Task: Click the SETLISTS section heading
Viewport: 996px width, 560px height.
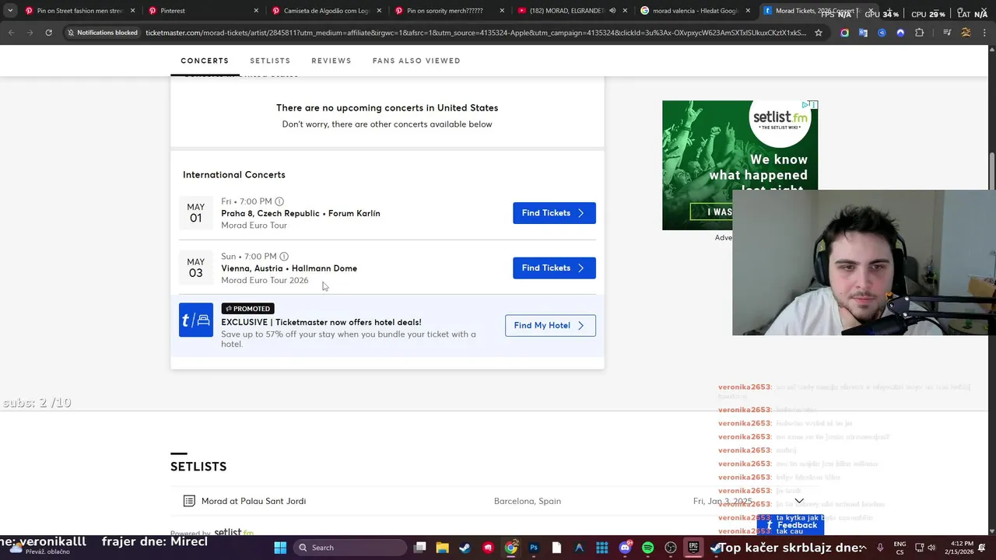Action: 198,467
